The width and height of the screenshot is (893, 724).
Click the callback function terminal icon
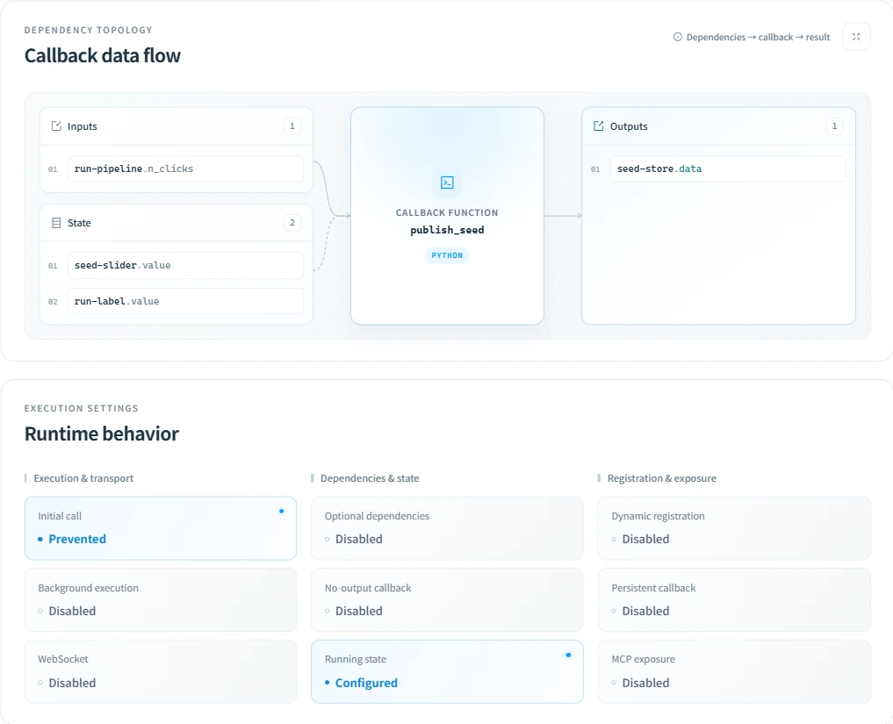coord(447,183)
